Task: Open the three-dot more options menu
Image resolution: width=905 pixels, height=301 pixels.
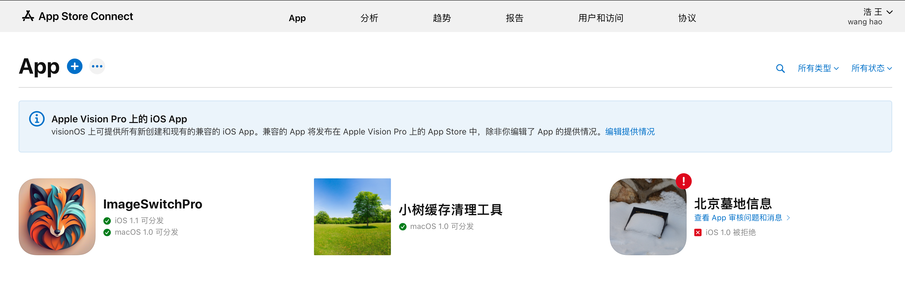Action: point(97,66)
